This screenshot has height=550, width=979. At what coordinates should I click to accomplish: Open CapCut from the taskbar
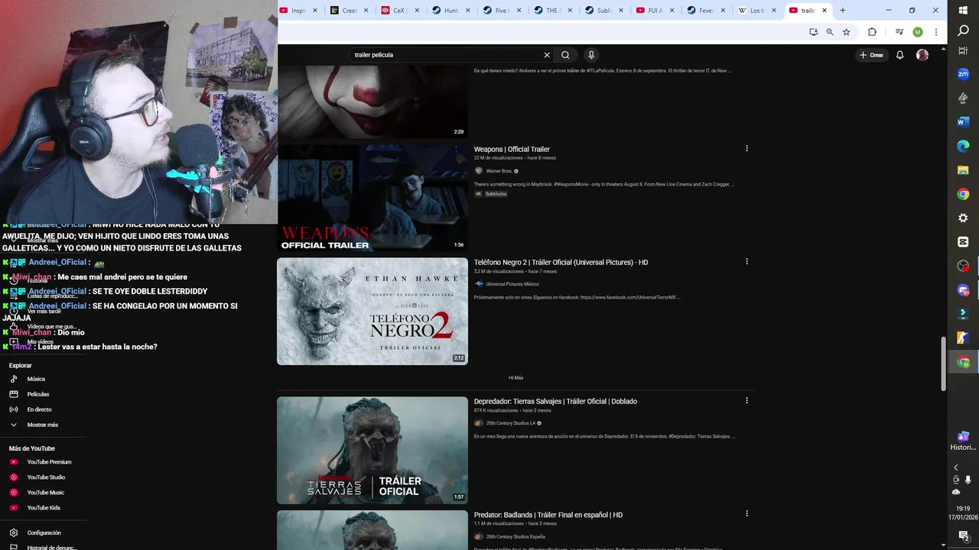point(963,241)
